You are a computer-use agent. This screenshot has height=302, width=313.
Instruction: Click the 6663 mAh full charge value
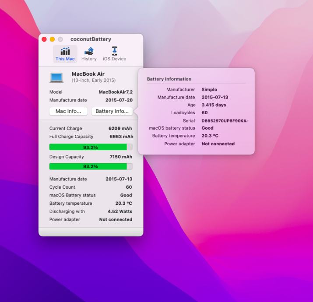(x=121, y=137)
